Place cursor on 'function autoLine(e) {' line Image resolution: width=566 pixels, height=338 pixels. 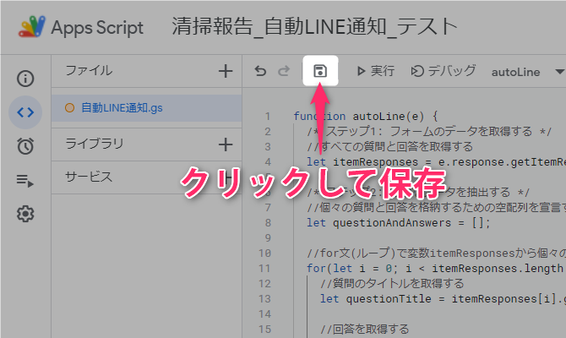point(366,117)
